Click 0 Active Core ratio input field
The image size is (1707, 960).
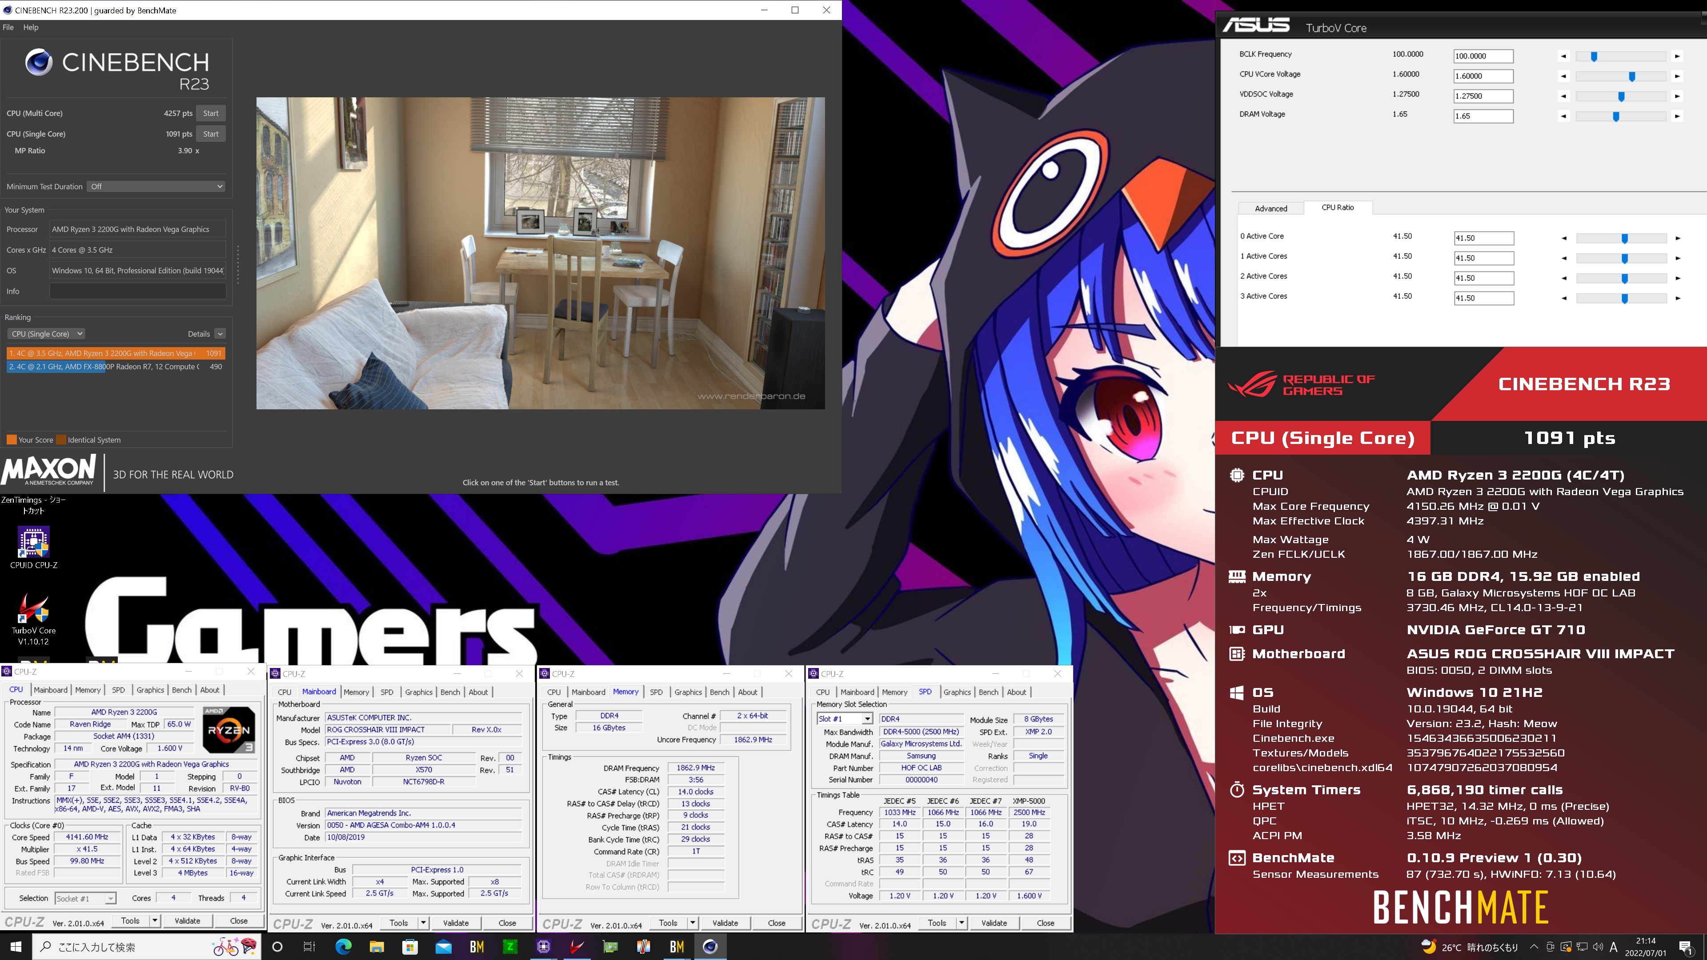point(1484,238)
